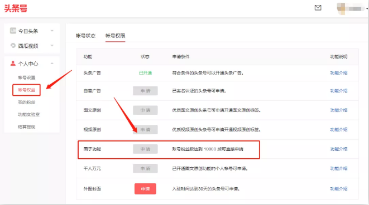Click the 申请条件 column header
Viewport: 369px width, 205px height.
181,57
